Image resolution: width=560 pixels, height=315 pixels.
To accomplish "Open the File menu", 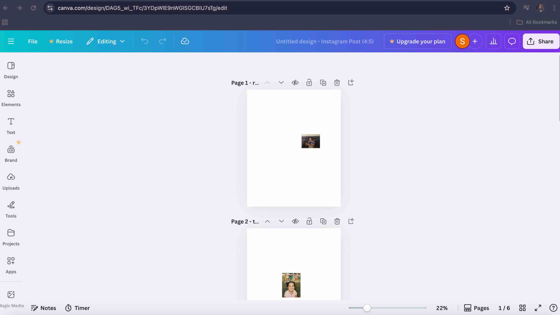I will point(32,41).
